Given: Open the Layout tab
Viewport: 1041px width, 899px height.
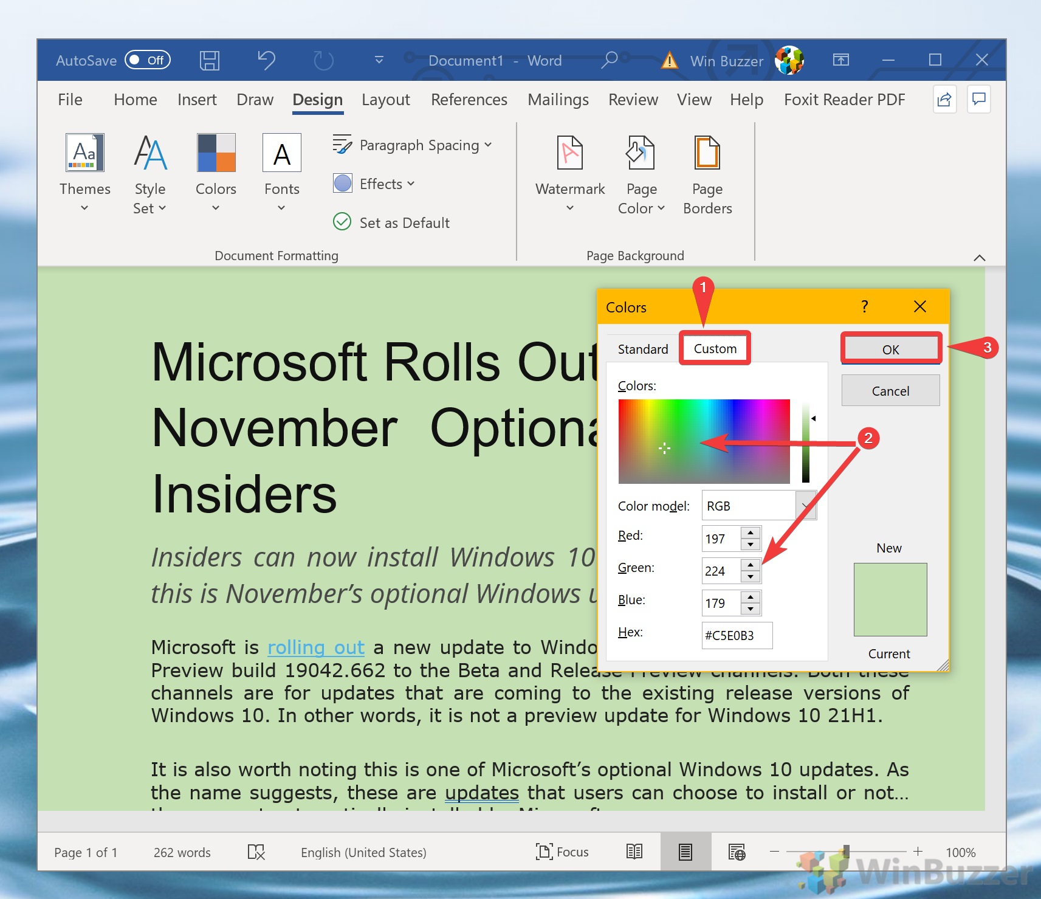Looking at the screenshot, I should 386,100.
